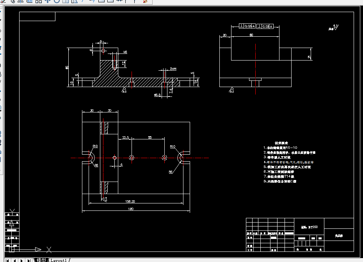Select the 55 hole spacing dimension
This screenshot has height=262, width=363.
[150, 137]
